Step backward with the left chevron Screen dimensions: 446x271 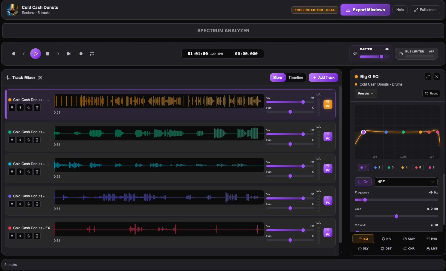point(24,54)
